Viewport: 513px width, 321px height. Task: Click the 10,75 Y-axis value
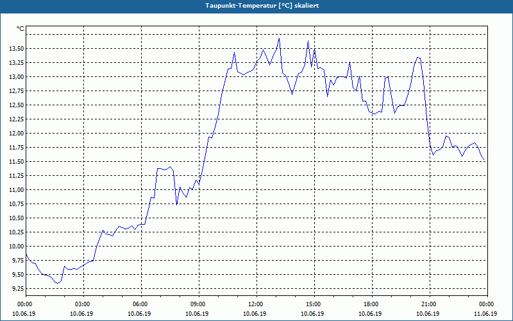coord(17,204)
